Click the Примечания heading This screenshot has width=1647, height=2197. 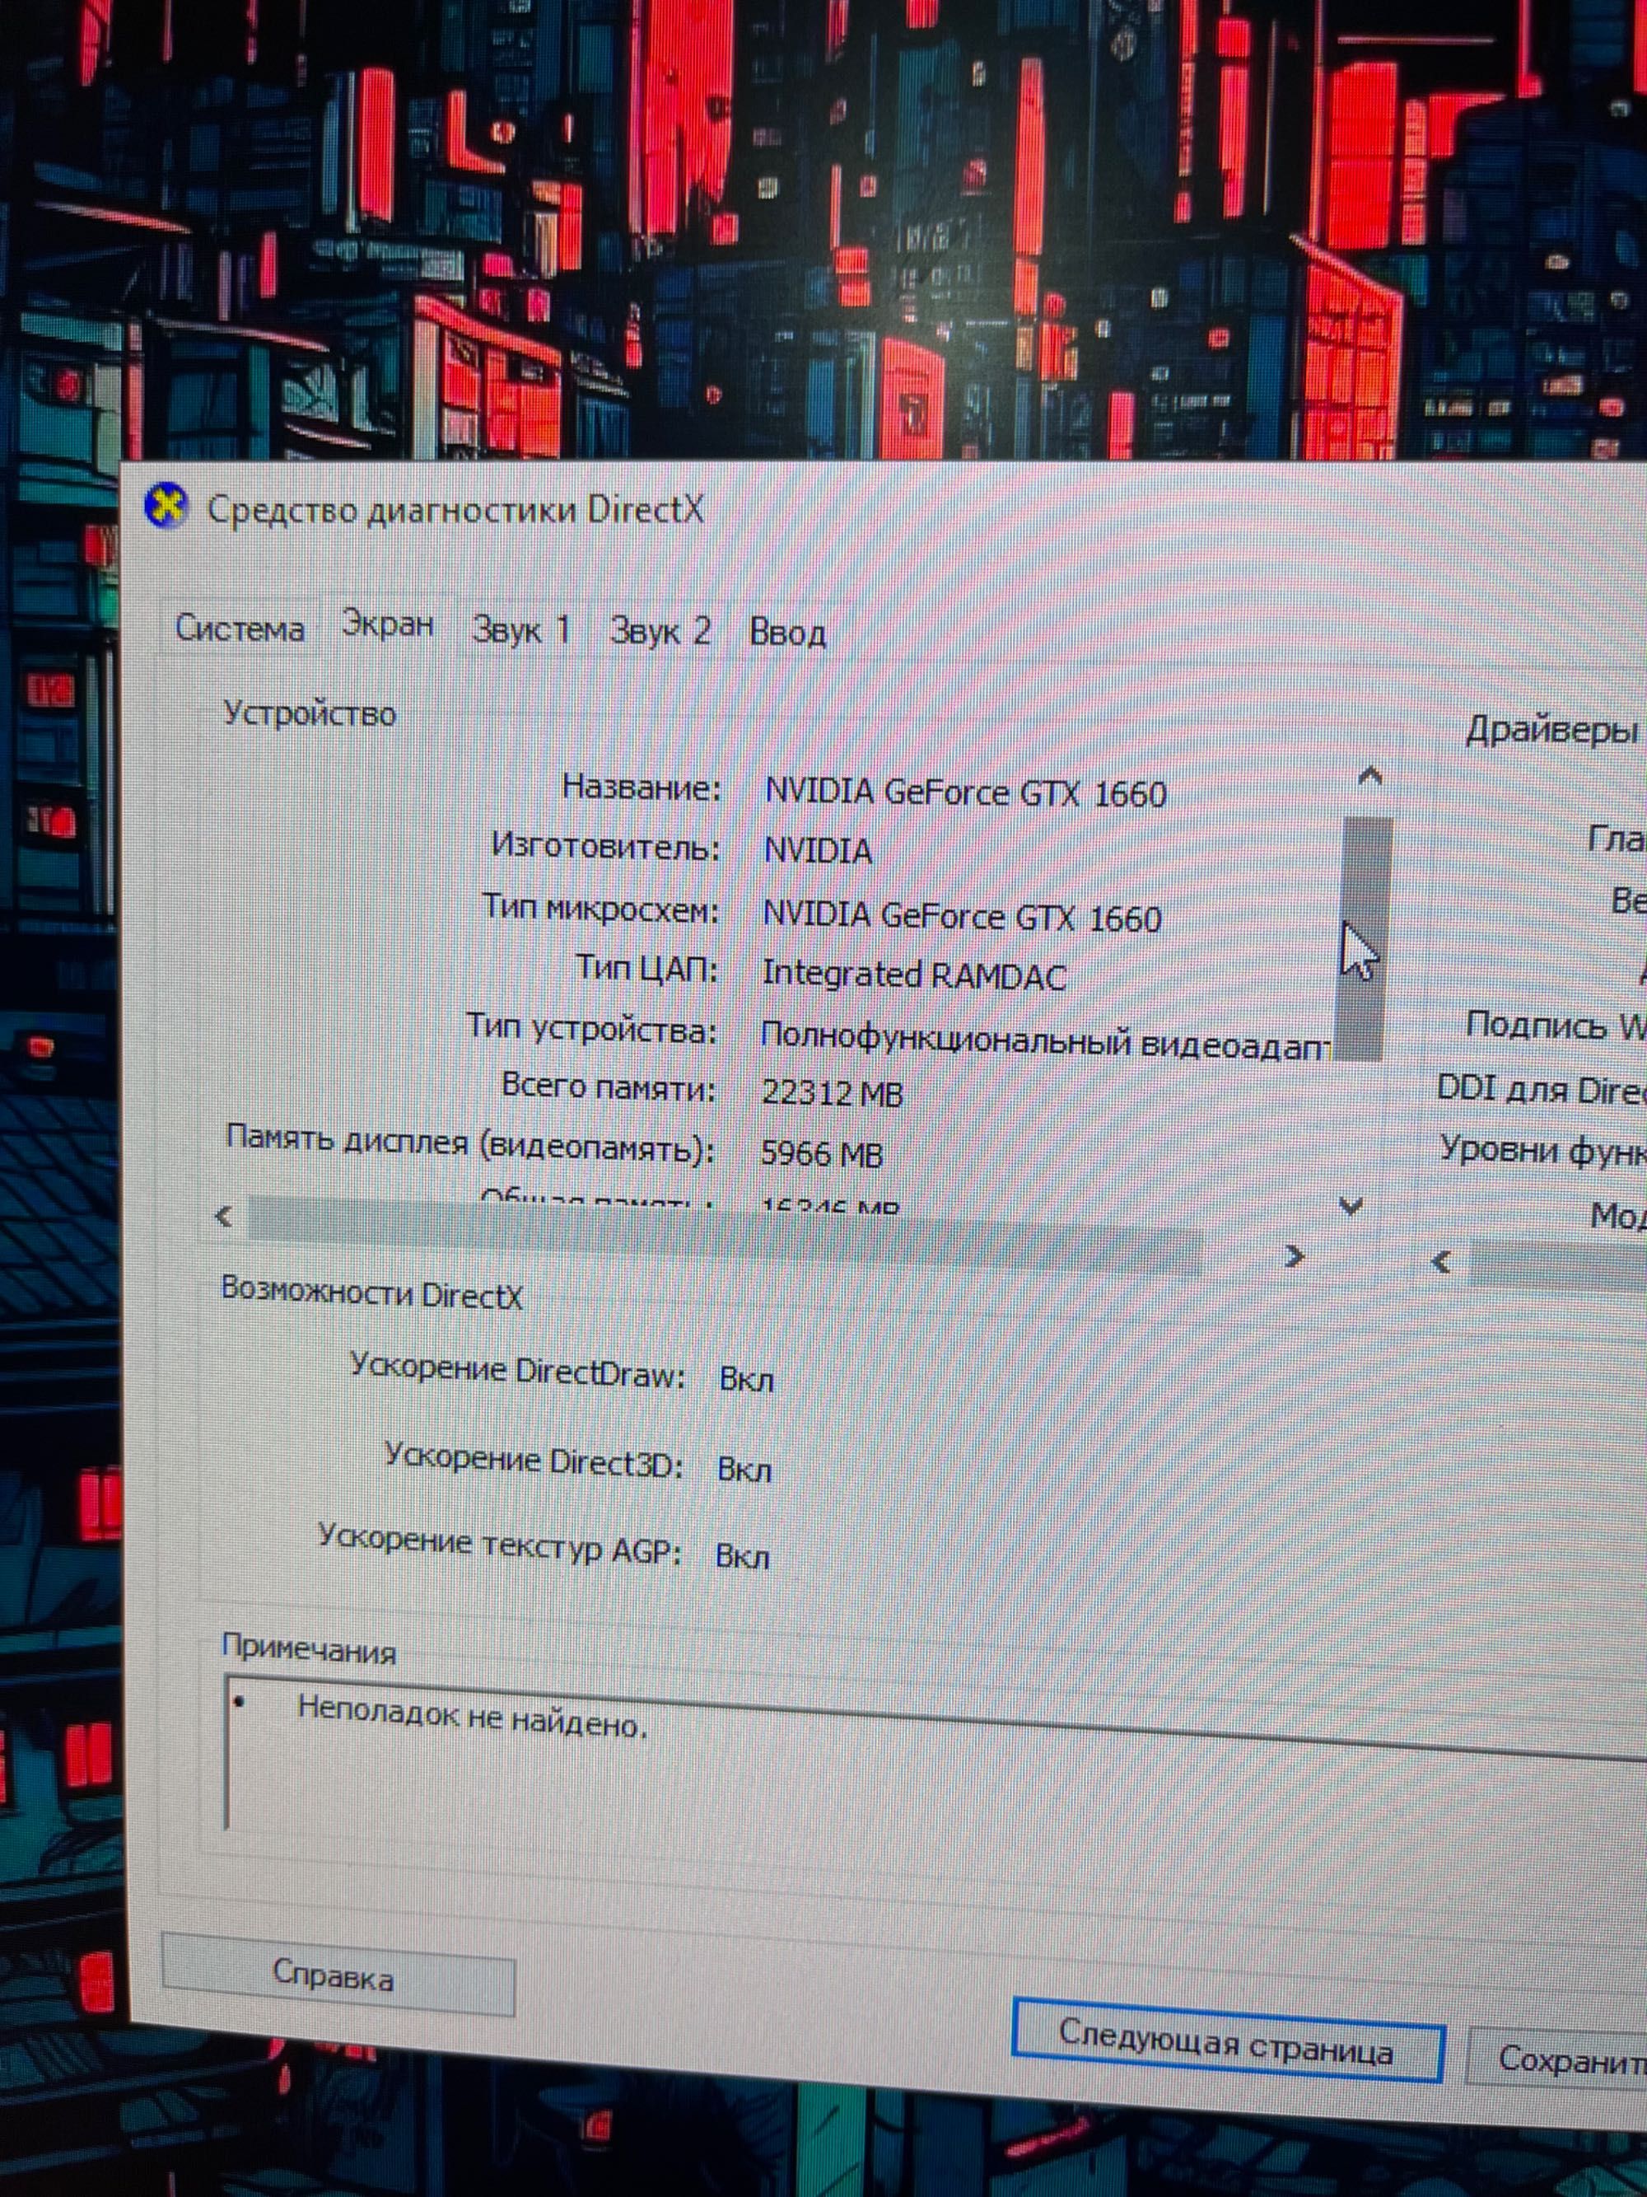click(x=309, y=1651)
